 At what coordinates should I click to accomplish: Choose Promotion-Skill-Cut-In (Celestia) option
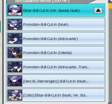coord(55,53)
